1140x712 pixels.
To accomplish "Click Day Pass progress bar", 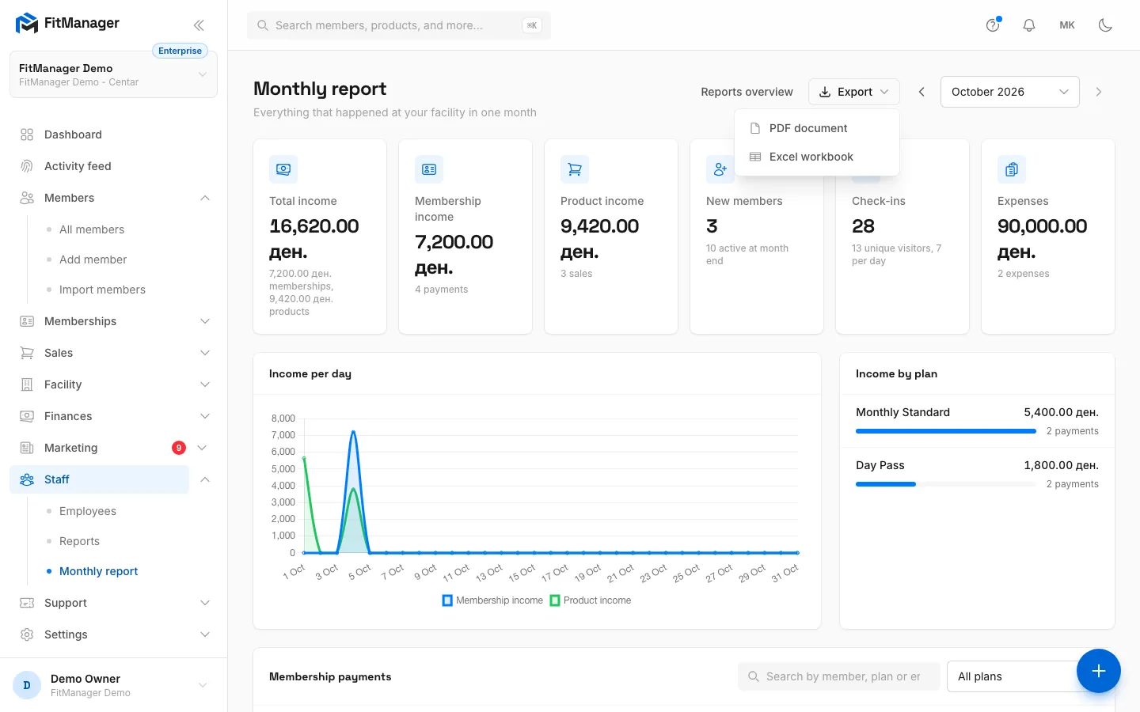I will click(x=946, y=484).
